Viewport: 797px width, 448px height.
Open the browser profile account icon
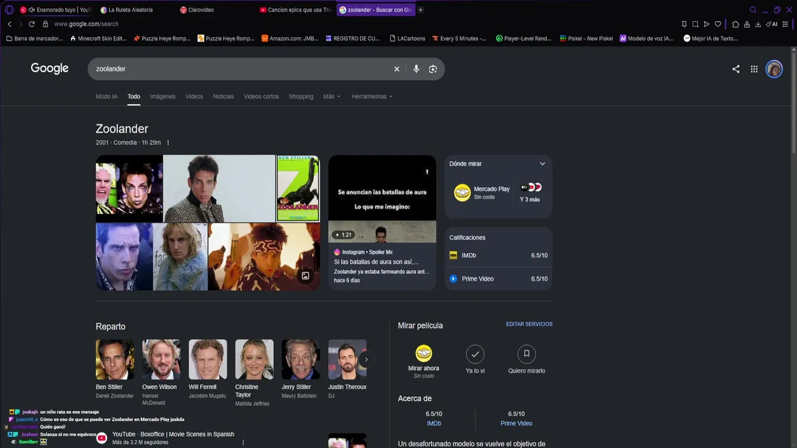tap(747, 24)
